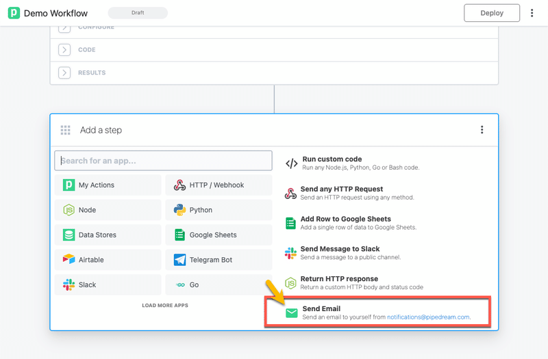Choose the Python app tile
The width and height of the screenshot is (548, 359).
click(219, 210)
